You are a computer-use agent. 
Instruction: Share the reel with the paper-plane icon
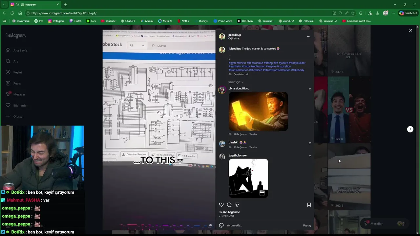237,205
